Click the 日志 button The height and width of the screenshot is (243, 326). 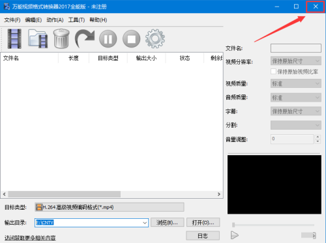pos(203,236)
